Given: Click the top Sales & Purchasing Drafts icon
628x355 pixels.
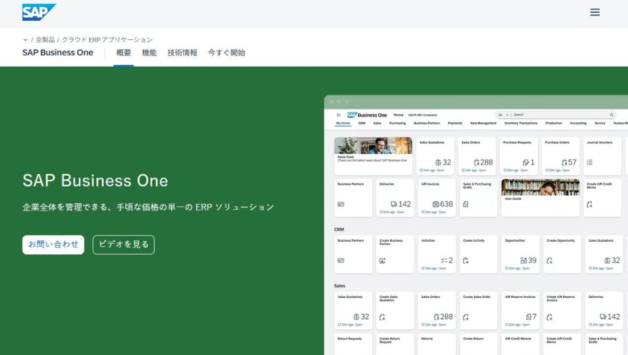Looking at the screenshot, I should click(x=465, y=204).
